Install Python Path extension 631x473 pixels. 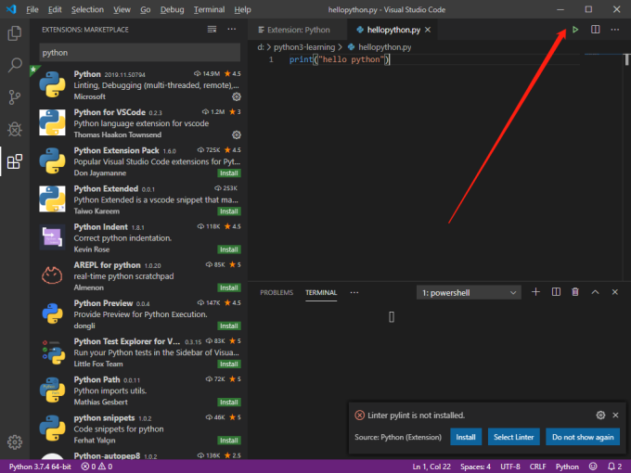[x=229, y=403]
